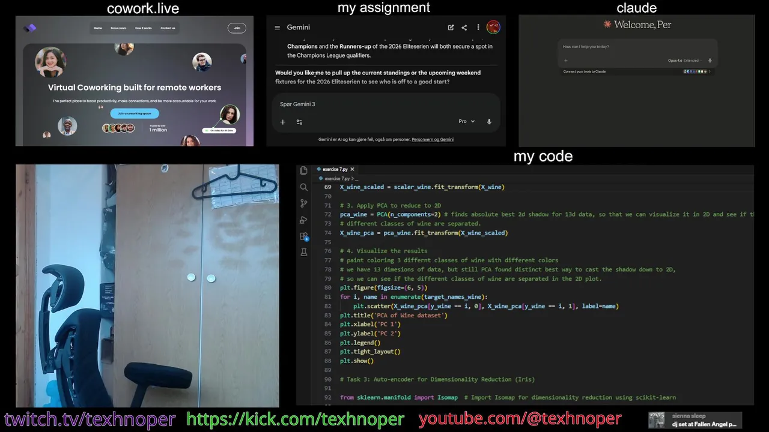Click the 'Welcome, Per' heading in Claude

pos(643,25)
